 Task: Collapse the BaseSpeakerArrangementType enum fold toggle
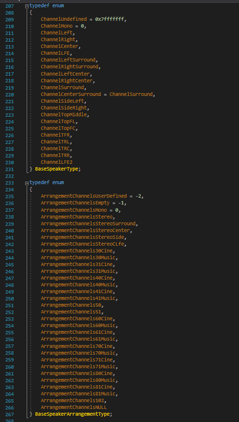27,183
